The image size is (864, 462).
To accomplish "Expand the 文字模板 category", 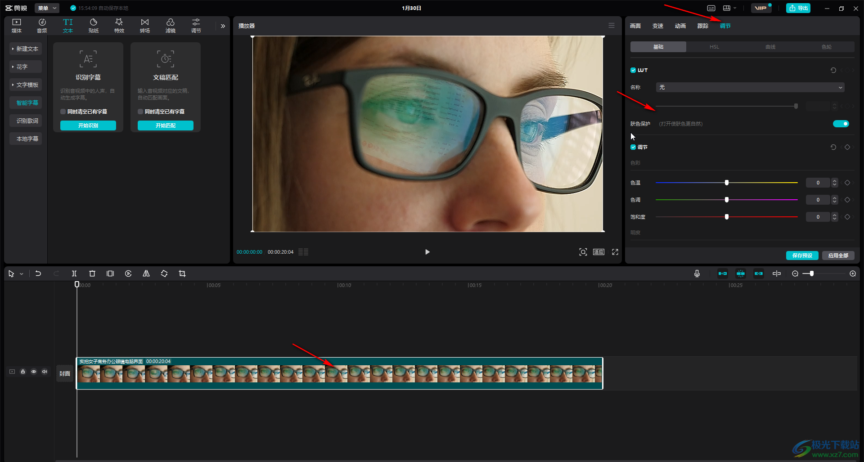I will point(26,85).
